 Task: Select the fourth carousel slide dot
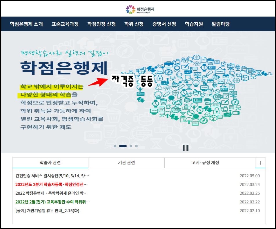136,146
